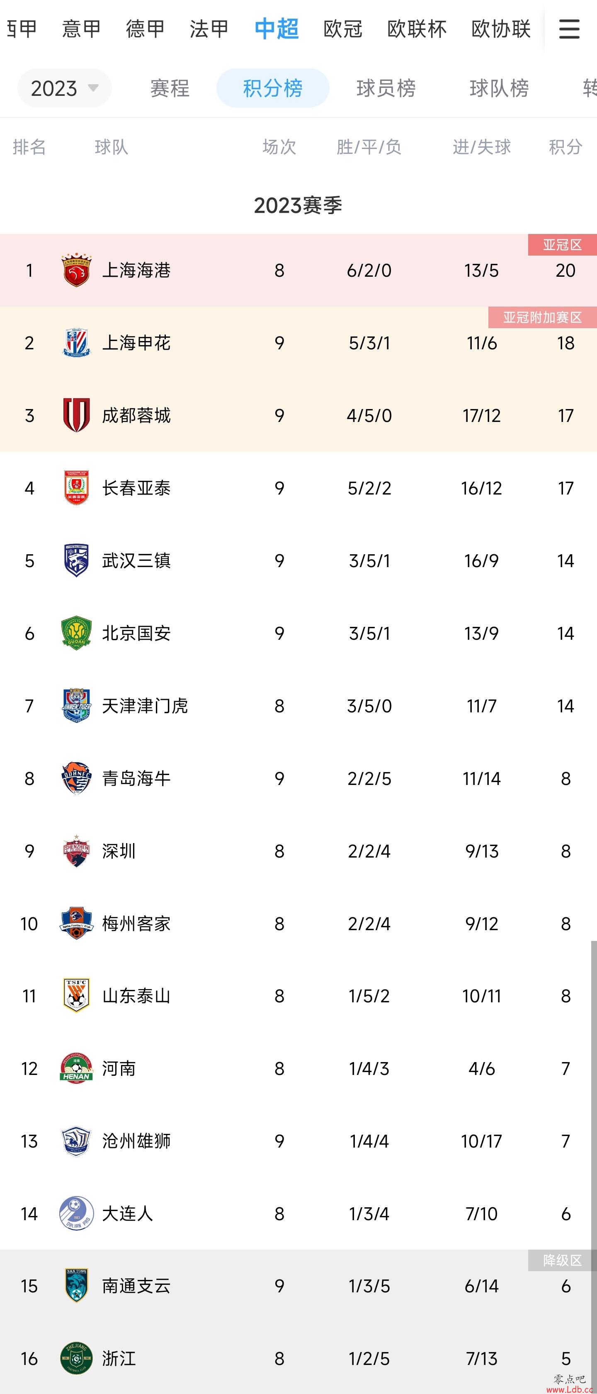597x1394 pixels.
Task: Open the 山东泰山 team name link
Action: (x=136, y=996)
